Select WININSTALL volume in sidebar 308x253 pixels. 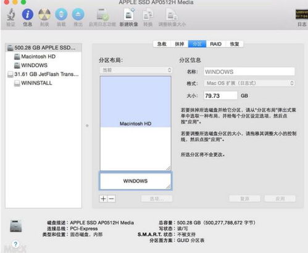click(36, 83)
